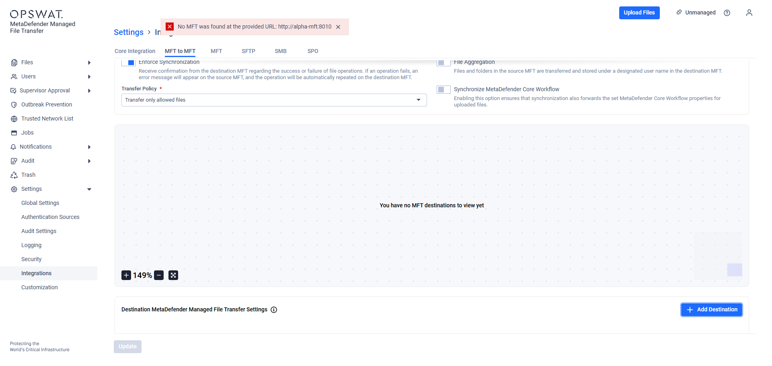Switch to the SMB tab
Image resolution: width=772 pixels, height=366 pixels.
pyautogui.click(x=281, y=51)
